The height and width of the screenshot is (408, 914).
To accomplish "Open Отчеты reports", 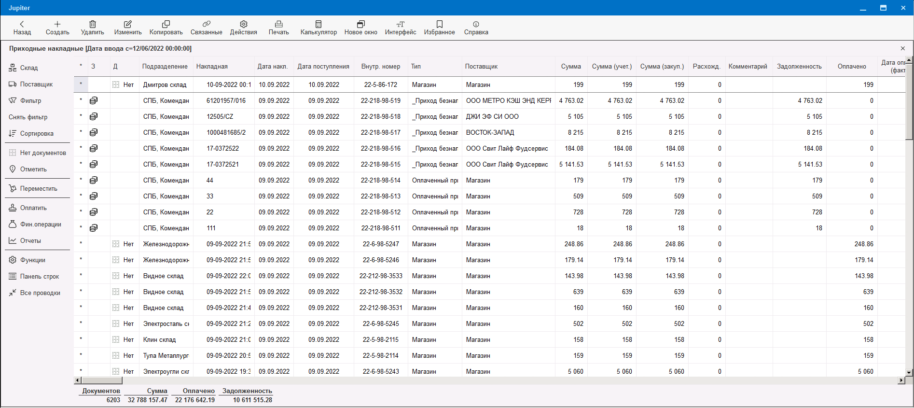I will (25, 241).
